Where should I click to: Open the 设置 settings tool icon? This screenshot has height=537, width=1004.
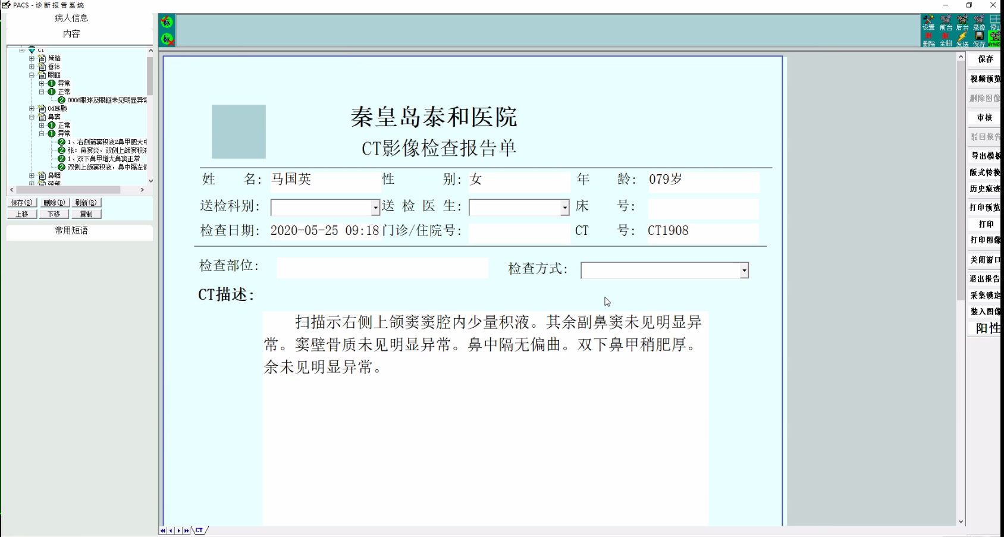pos(928,23)
